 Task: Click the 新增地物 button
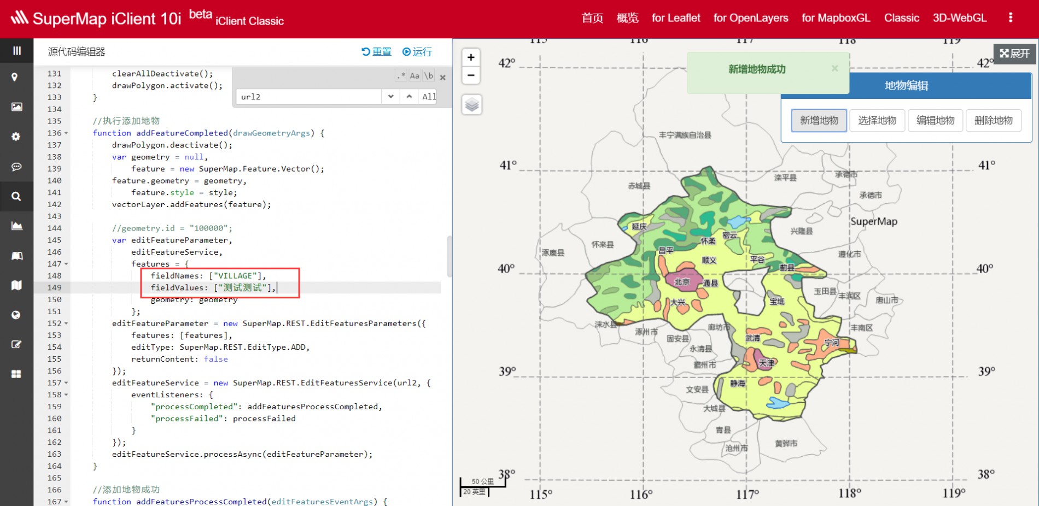tap(819, 121)
